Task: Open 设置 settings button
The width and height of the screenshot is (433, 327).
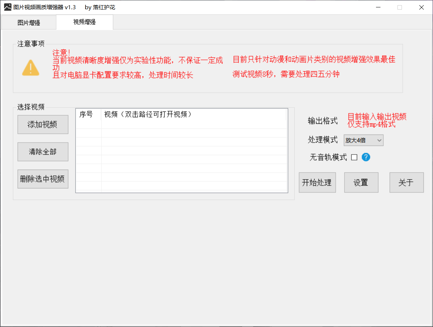Action: tap(361, 183)
